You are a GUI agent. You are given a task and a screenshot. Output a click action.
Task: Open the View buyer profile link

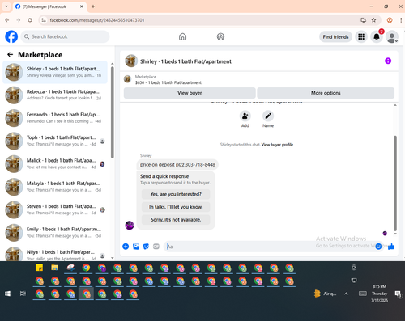pyautogui.click(x=277, y=145)
